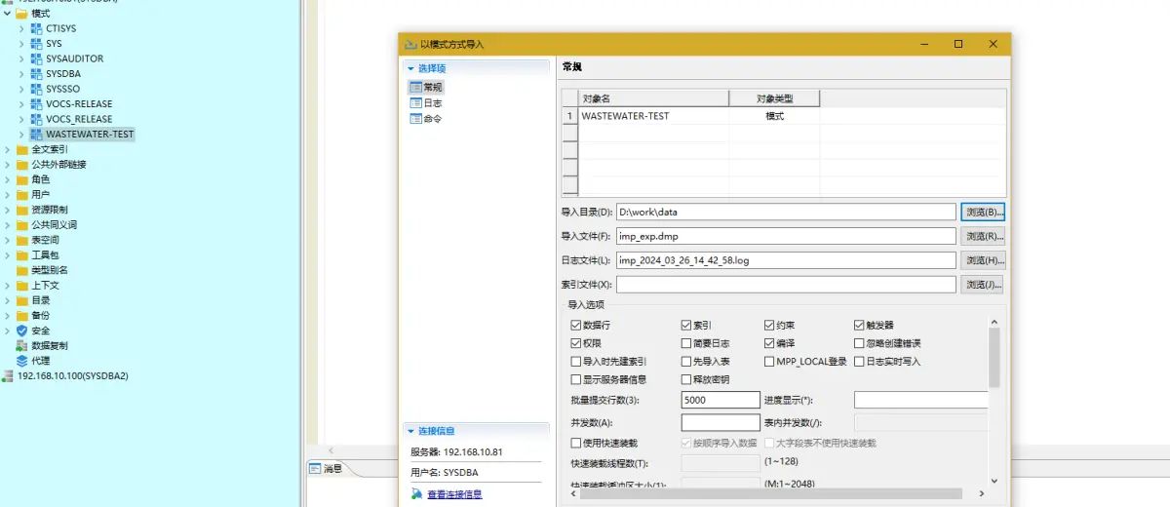Click the 导入文件 field with imp_exp.dmp
The width and height of the screenshot is (1170, 507).
(x=786, y=236)
